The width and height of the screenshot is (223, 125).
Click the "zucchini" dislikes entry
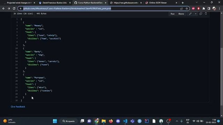[x=54, y=39]
